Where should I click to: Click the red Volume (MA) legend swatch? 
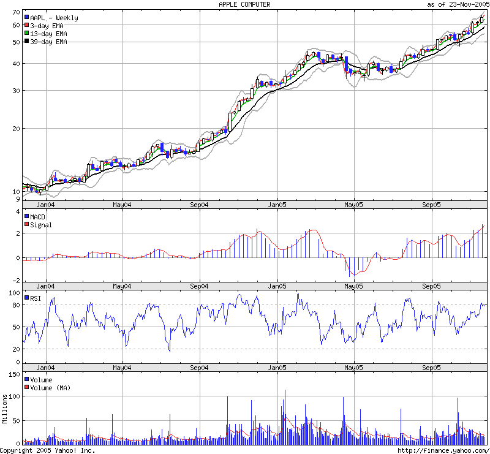[x=26, y=387]
